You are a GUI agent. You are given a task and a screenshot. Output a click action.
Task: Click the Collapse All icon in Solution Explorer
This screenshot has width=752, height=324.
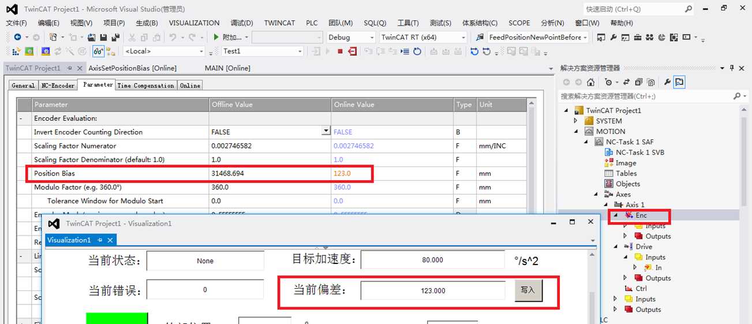point(638,82)
